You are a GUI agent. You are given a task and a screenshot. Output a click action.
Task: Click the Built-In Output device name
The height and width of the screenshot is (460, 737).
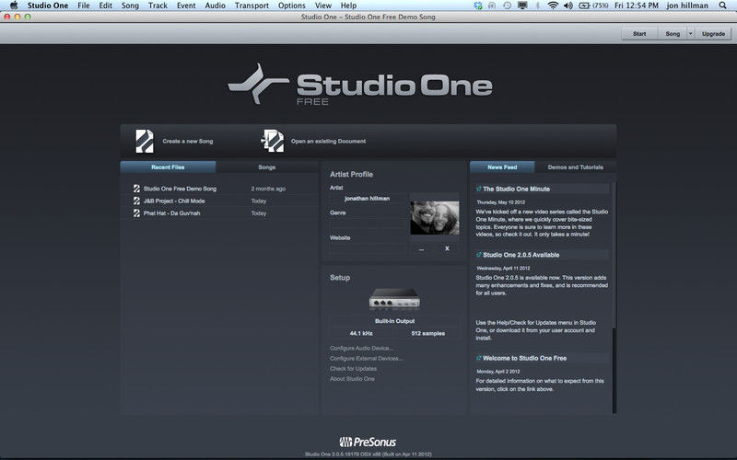pyautogui.click(x=394, y=321)
